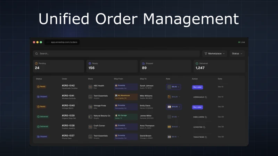Open rate dropdown for #ORD-1041
278x156 pixels.
[x=173, y=97]
